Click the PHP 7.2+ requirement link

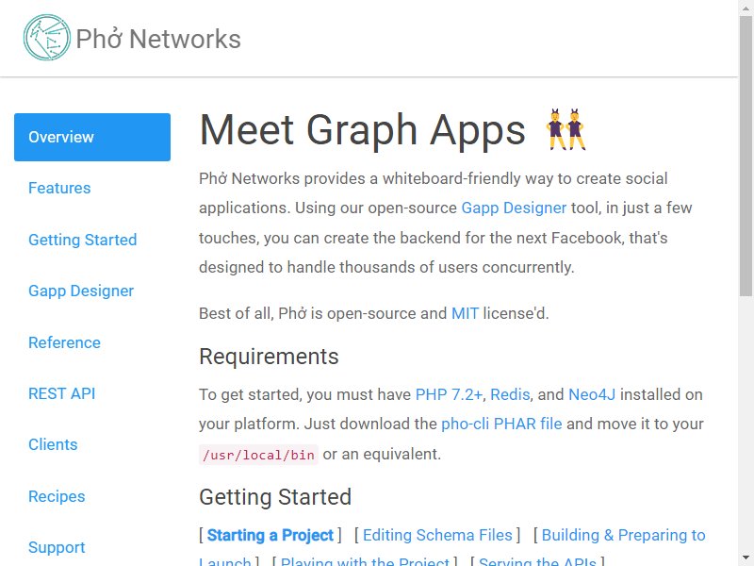pos(450,394)
